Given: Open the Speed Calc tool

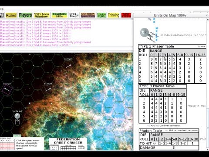Looking at the screenshot, I should pos(88,15).
